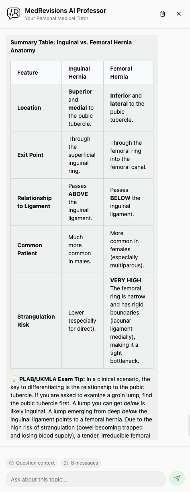Close the AI Professor chat panel

[179, 14]
